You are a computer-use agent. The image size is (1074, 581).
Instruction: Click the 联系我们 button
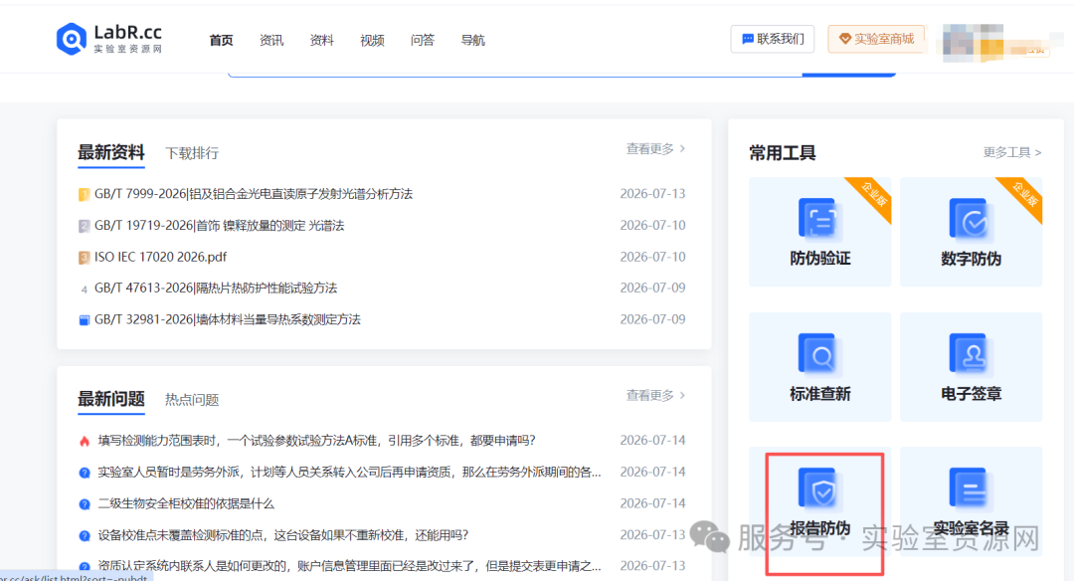(x=773, y=39)
